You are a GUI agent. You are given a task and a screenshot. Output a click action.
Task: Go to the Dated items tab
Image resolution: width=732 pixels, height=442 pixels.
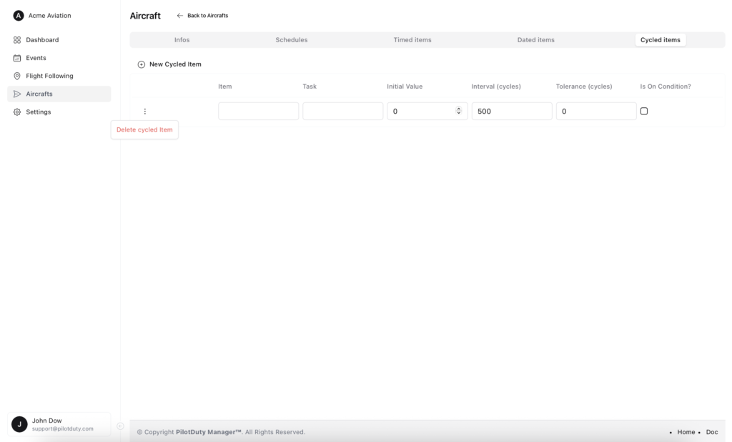[x=535, y=40]
